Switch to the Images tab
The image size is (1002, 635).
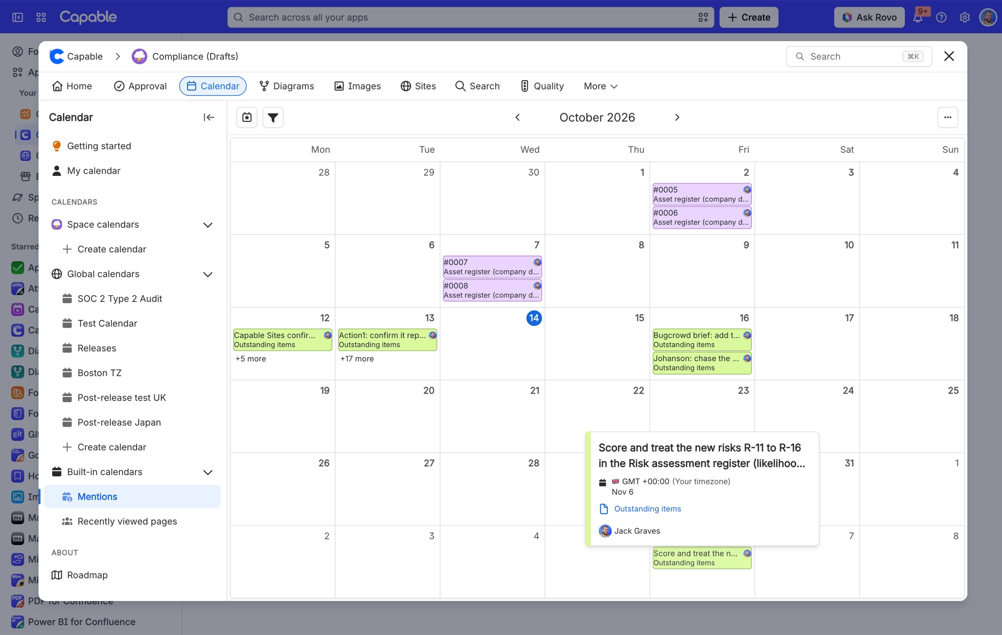click(x=357, y=86)
